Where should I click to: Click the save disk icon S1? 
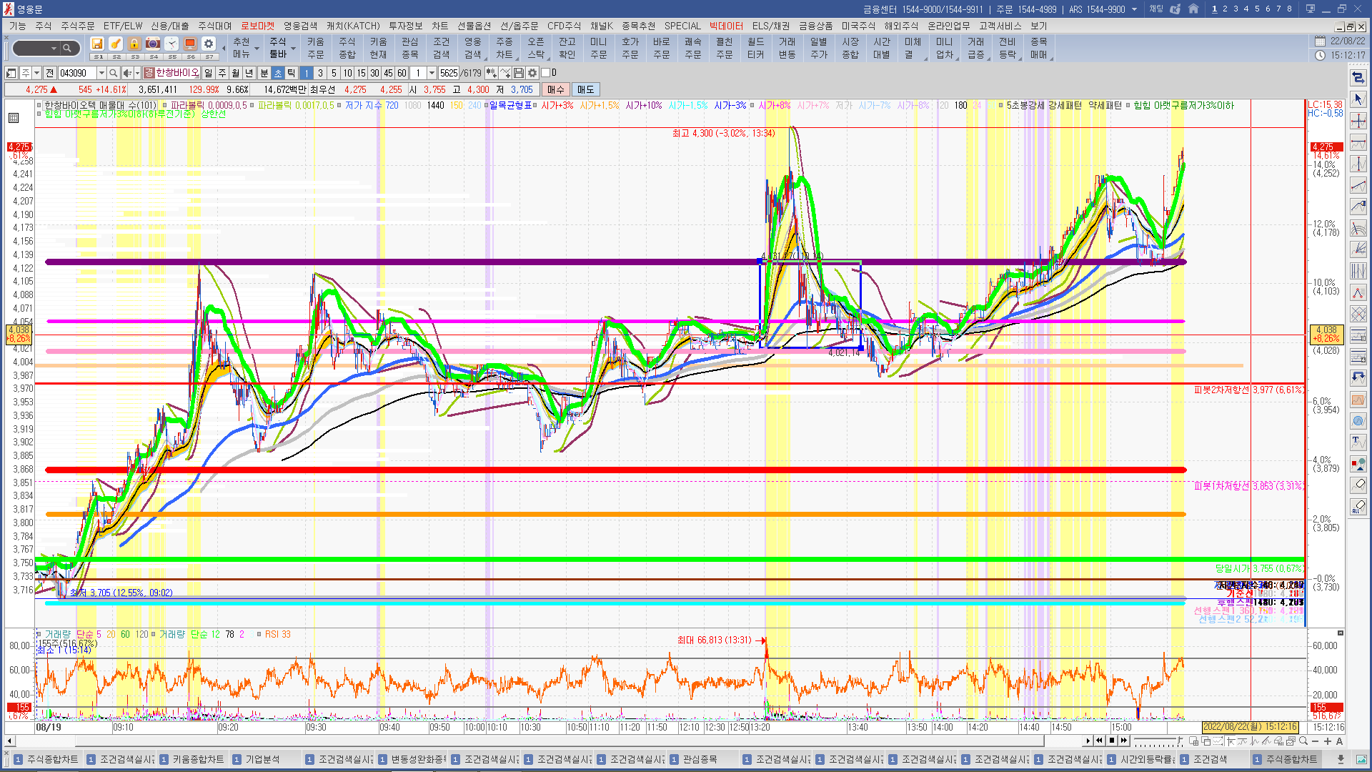coord(97,44)
